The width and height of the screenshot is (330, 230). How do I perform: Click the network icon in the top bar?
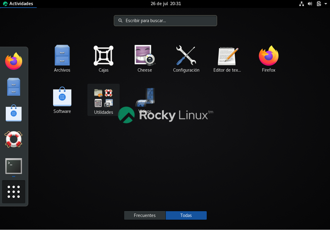(x=301, y=4)
